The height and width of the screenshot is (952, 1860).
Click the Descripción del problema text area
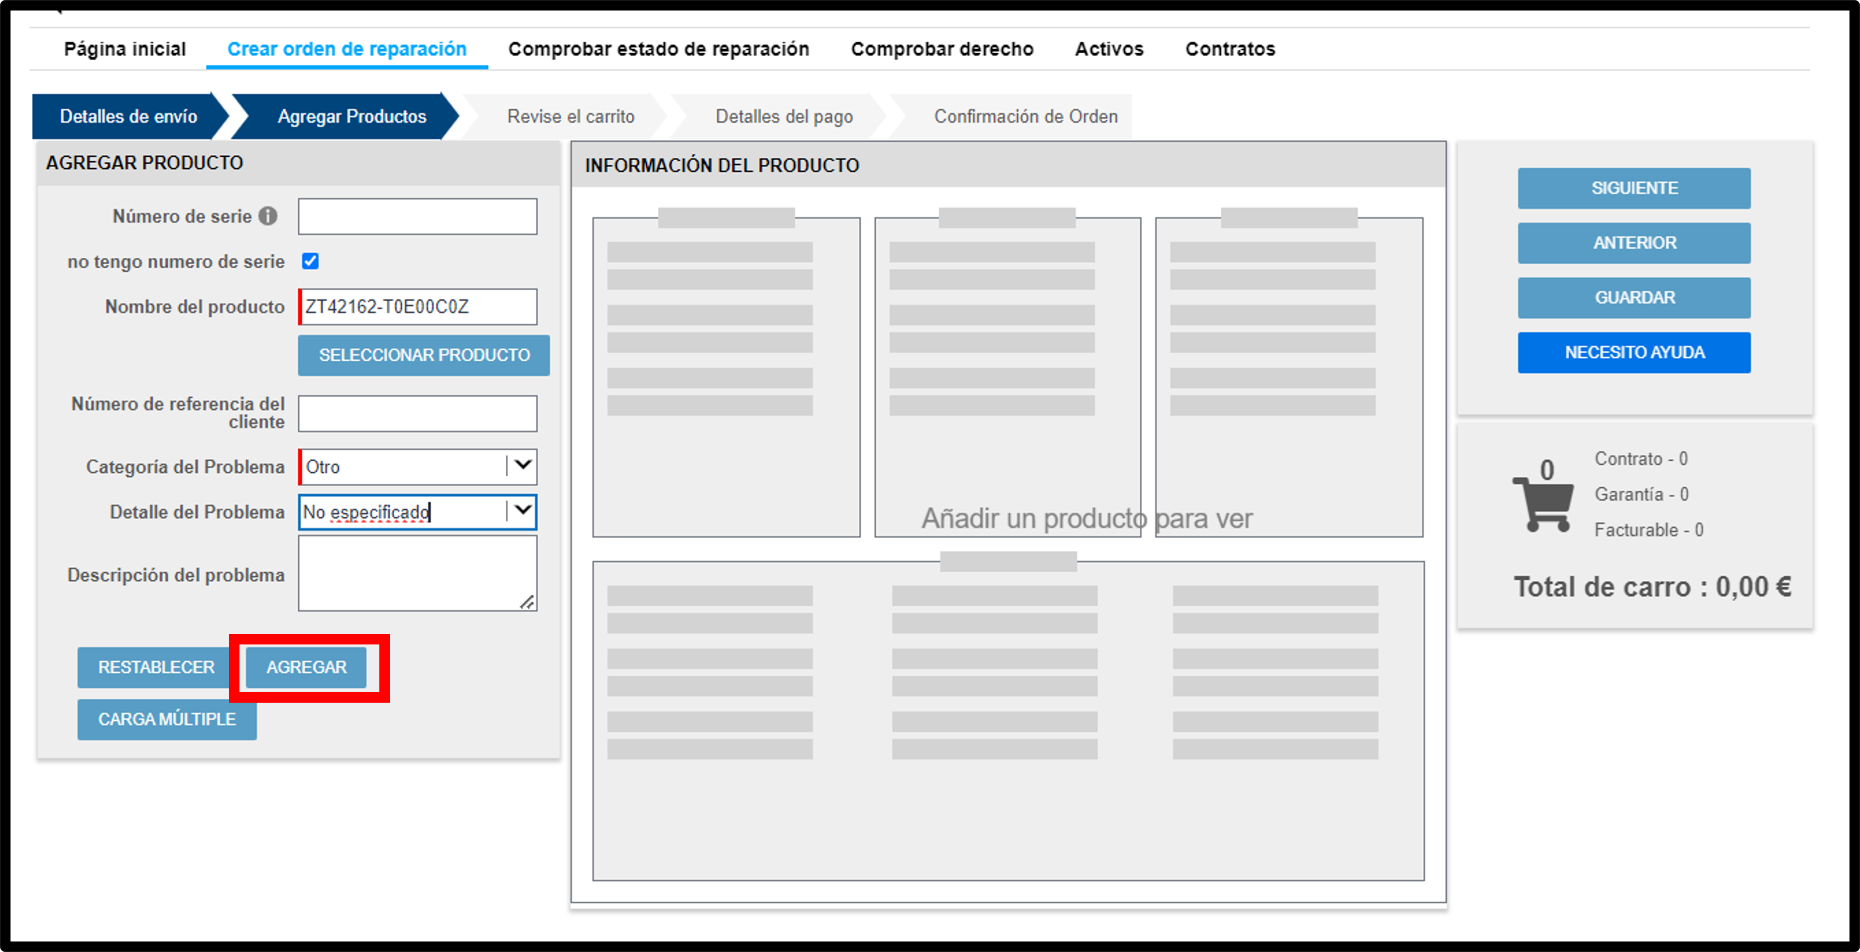418,573
